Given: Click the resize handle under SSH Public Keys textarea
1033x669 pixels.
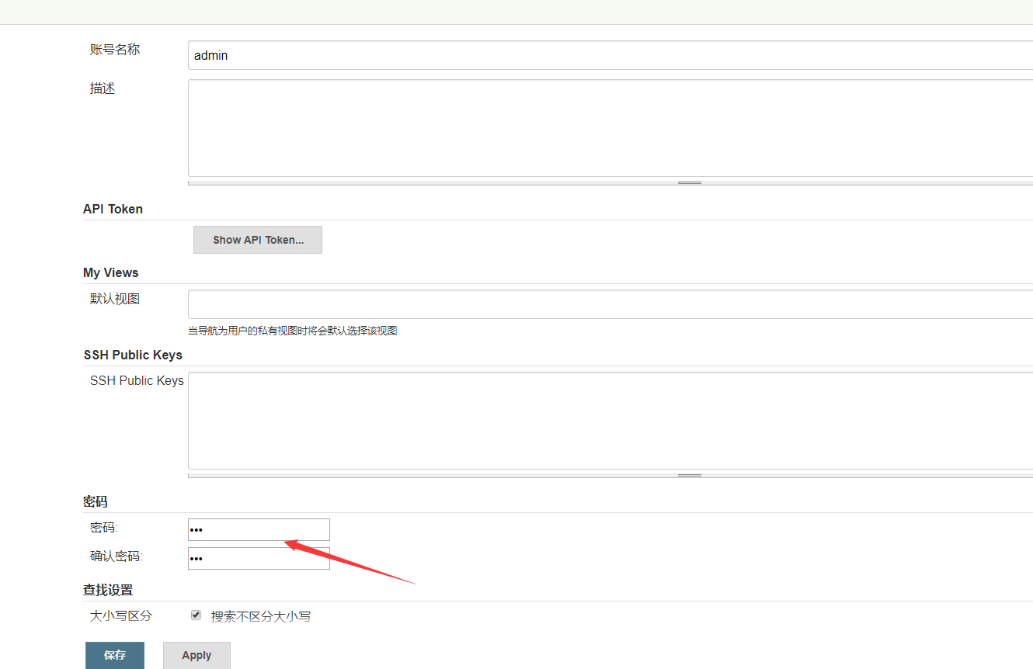Looking at the screenshot, I should (x=689, y=473).
